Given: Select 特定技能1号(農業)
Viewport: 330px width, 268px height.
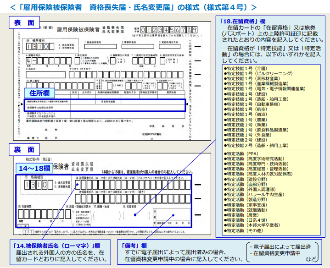Looking at the screenshot, I should tap(246, 120).
